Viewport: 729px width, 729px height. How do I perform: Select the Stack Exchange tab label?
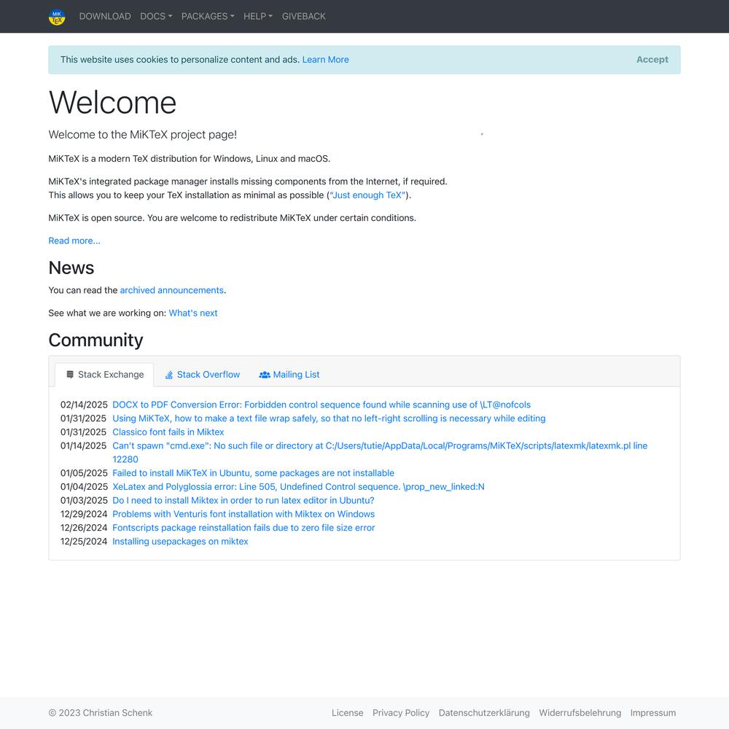click(111, 375)
